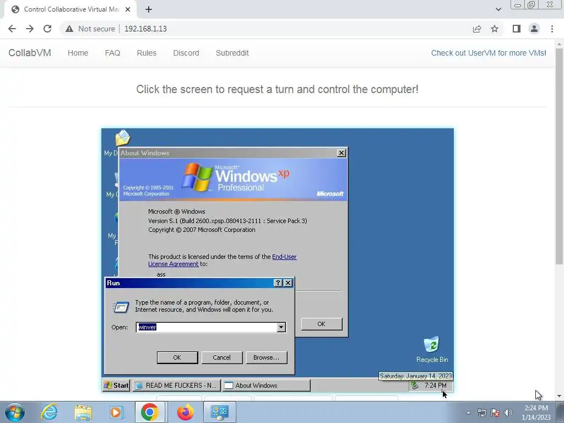Viewport: 564px width, 423px height.
Task: Open Windows Media Player from the taskbar
Action: click(116, 412)
